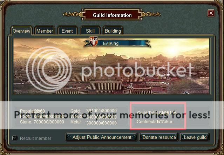The image size is (224, 155).
Task: Switch to the Member tab
Action: pos(45,31)
